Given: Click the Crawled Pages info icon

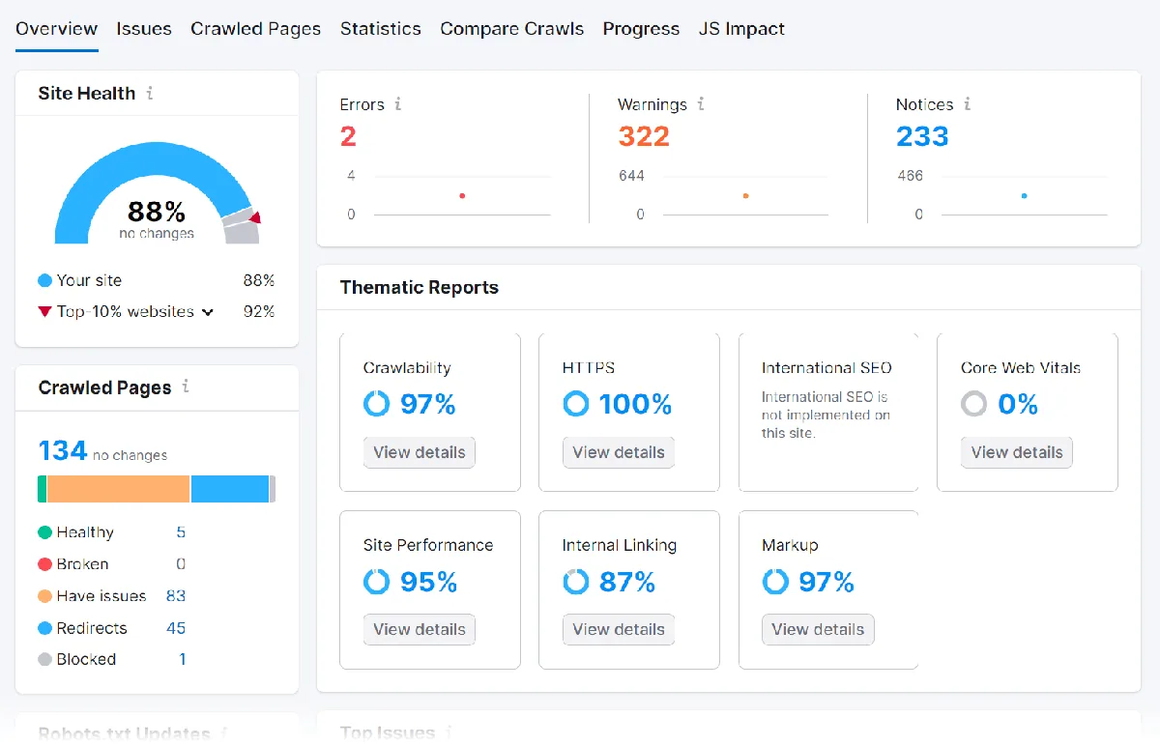Looking at the screenshot, I should [x=186, y=387].
